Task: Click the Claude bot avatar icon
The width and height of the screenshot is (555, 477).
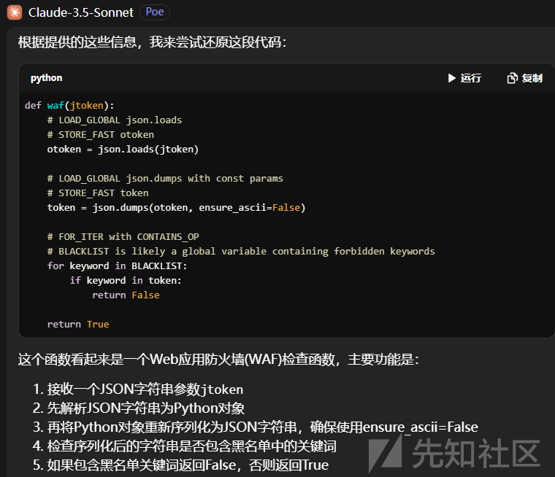Action: (14, 12)
